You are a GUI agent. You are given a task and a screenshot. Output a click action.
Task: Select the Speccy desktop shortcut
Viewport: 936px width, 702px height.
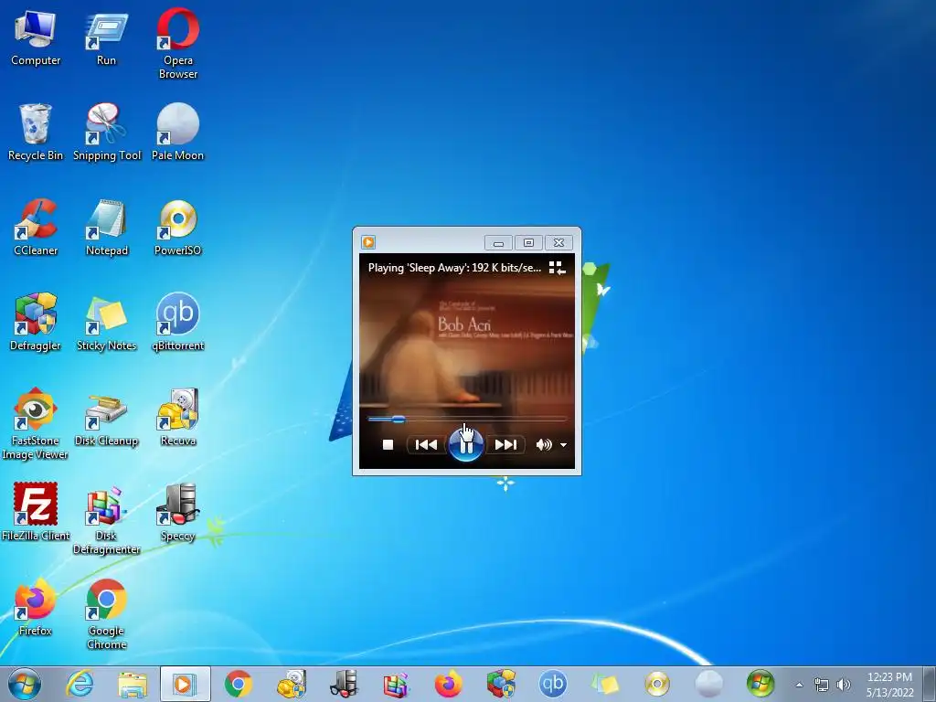[178, 512]
